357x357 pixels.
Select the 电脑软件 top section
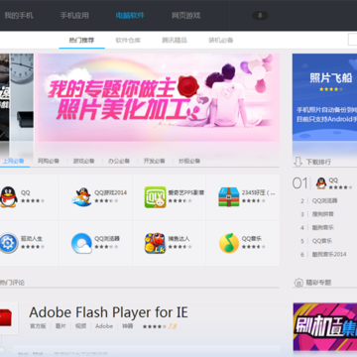coord(130,16)
